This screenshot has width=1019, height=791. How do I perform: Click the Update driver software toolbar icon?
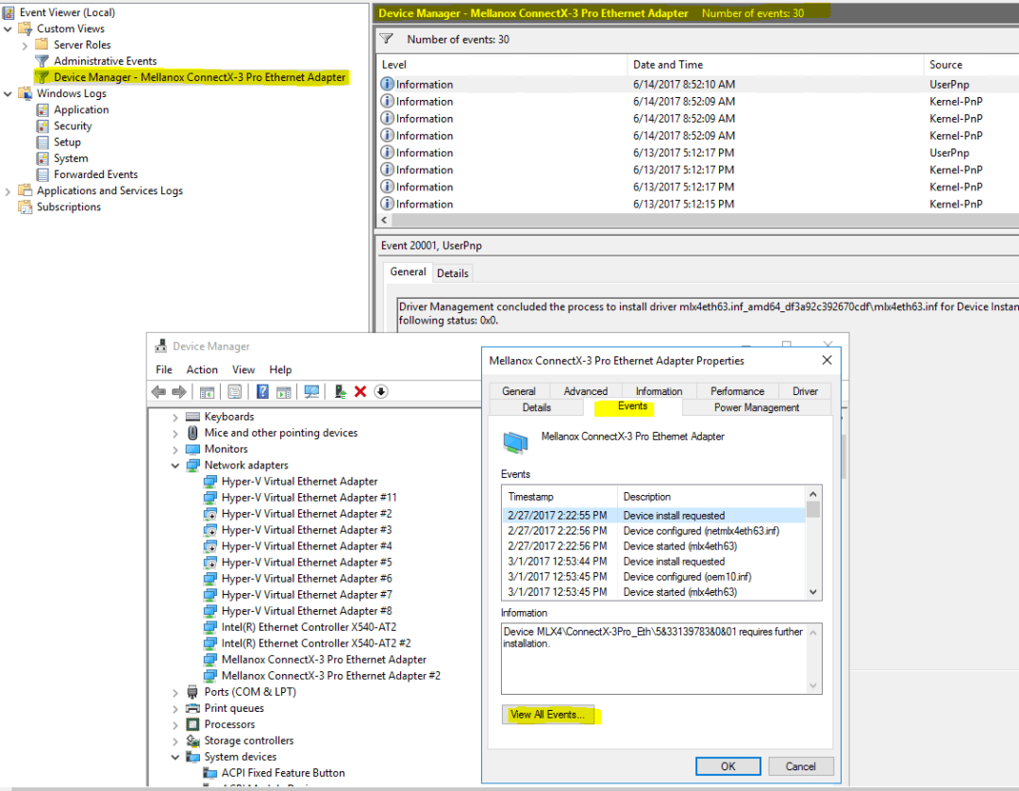click(x=340, y=391)
